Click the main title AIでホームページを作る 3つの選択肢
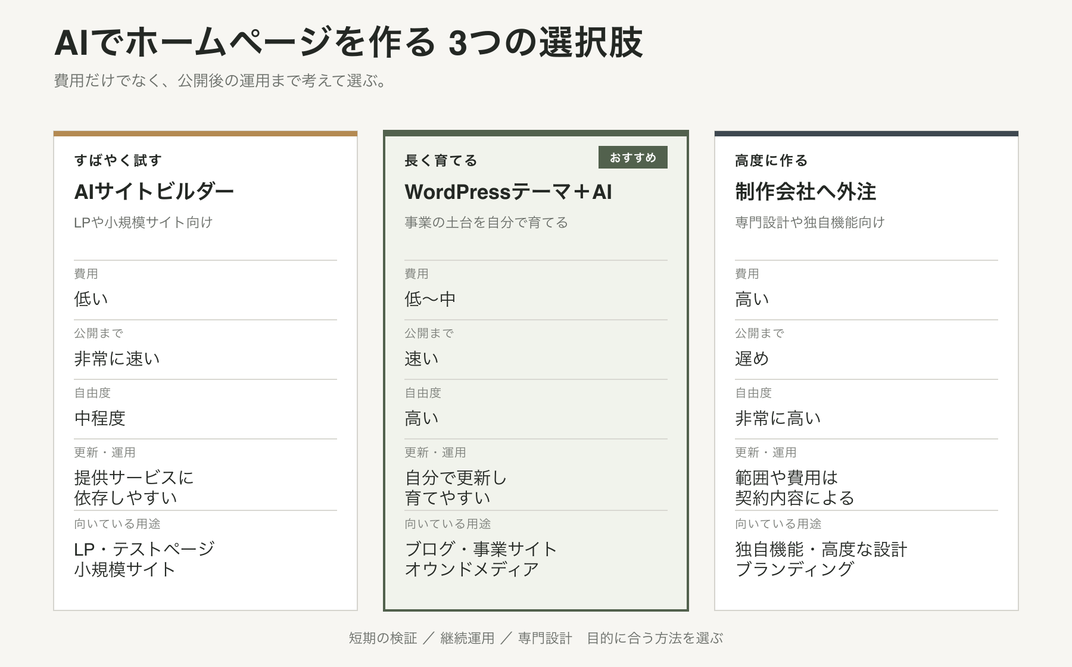This screenshot has width=1072, height=667. click(x=348, y=43)
